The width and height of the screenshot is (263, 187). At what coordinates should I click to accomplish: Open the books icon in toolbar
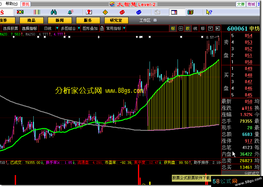pos(190,12)
